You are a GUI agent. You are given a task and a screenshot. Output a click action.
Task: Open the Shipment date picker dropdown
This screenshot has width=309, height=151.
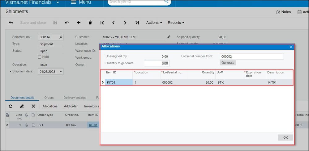click(x=61, y=72)
